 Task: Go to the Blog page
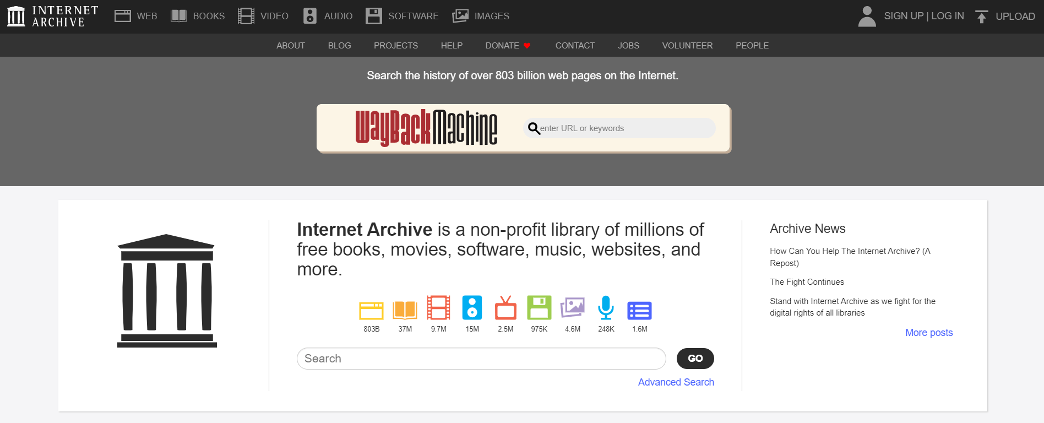pyautogui.click(x=339, y=46)
